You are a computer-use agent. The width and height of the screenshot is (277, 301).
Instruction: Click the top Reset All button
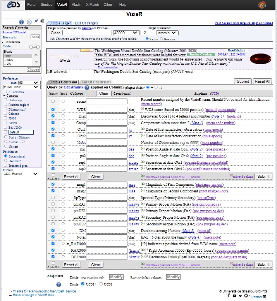pyautogui.click(x=262, y=81)
